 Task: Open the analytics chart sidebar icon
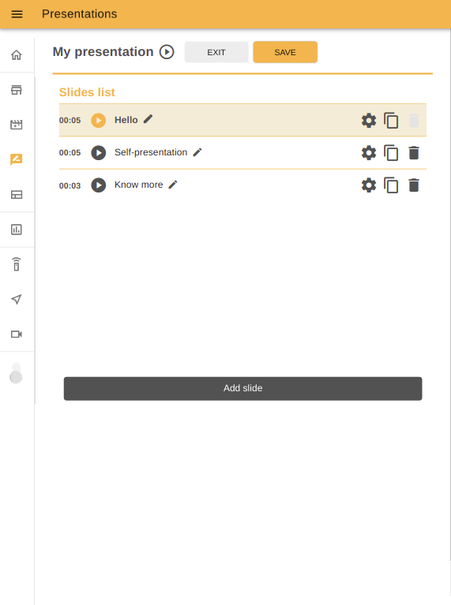(x=17, y=230)
